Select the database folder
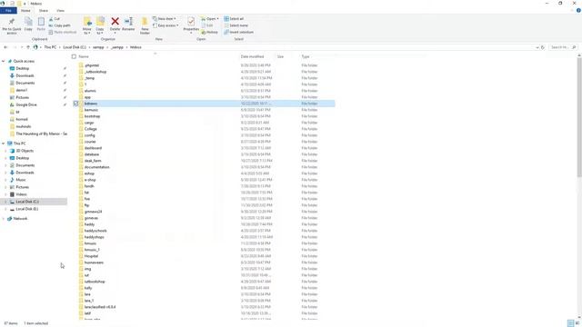The height and width of the screenshot is (327, 582). click(92, 154)
